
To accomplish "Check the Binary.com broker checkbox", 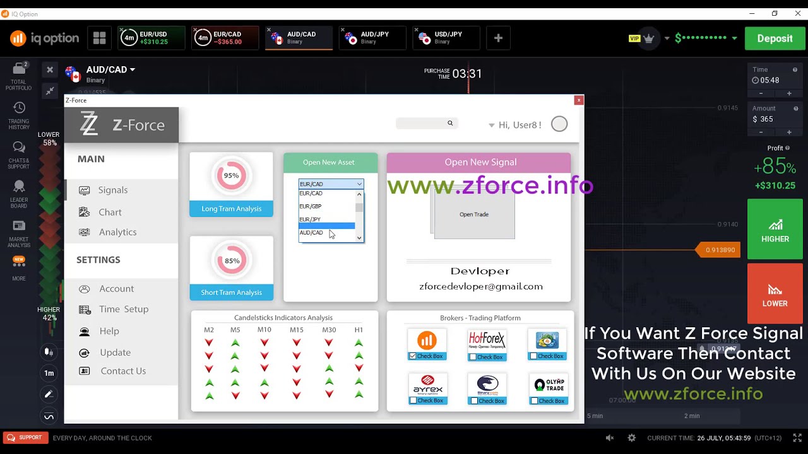I will (474, 400).
